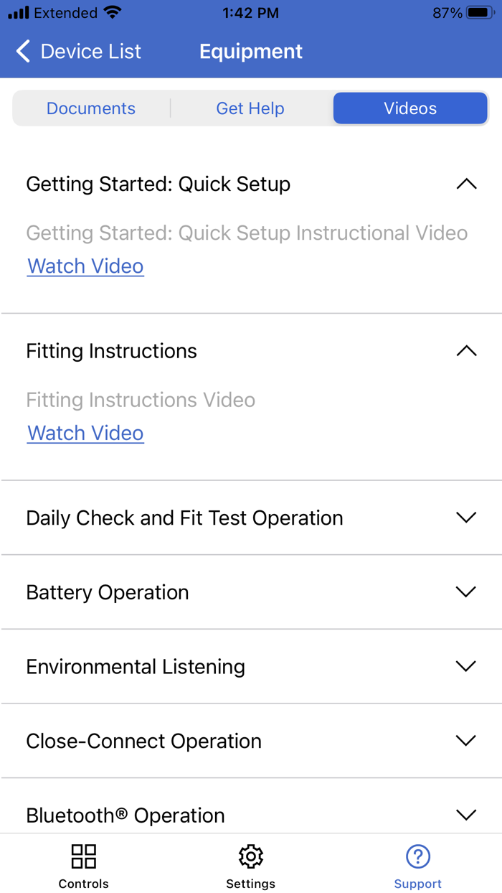Open Watch Video link under Quick Setup

[85, 266]
